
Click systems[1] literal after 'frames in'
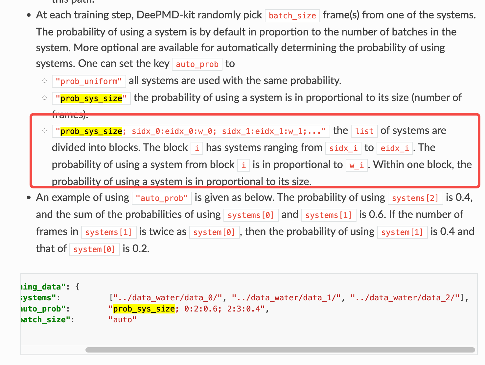point(108,232)
